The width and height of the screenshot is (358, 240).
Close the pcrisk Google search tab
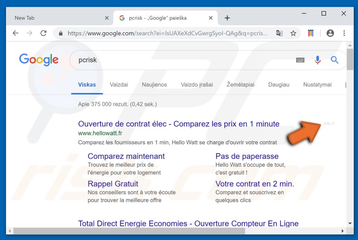(x=211, y=18)
